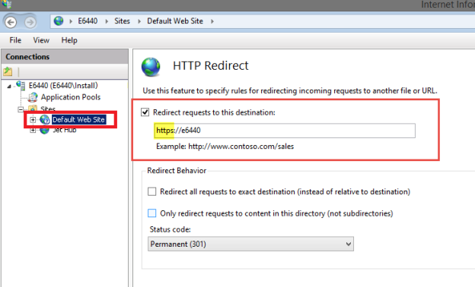This screenshot has height=287, width=475.
Task: Click the Application Pools icon
Action: pos(33,97)
